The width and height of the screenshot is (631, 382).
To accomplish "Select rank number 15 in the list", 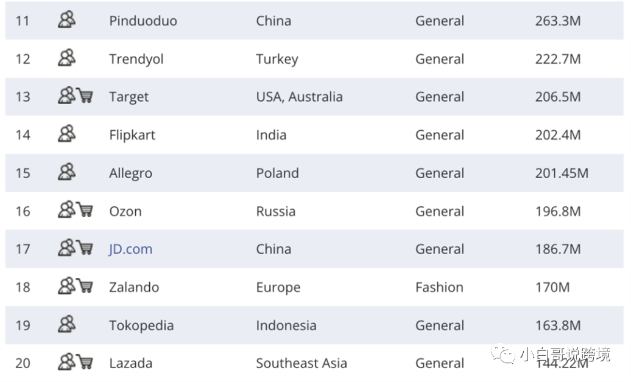I will (x=23, y=173).
